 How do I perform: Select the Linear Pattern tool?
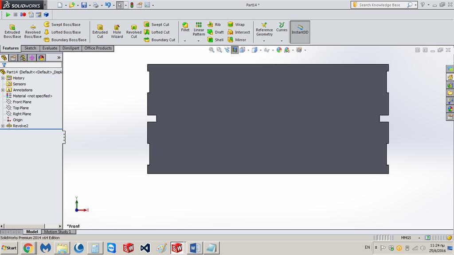(x=199, y=29)
